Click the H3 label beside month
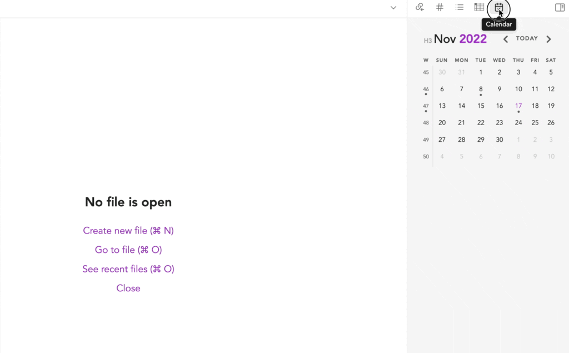Viewport: 569px width, 353px height. click(x=427, y=41)
